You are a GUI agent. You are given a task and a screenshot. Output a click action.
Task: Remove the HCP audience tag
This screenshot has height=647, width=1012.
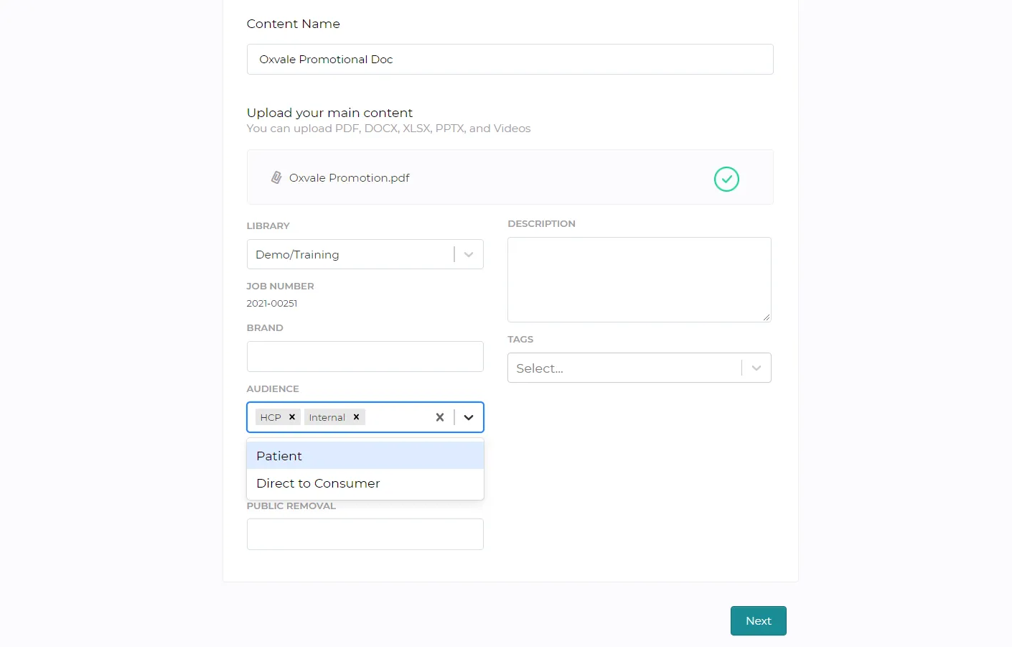pos(292,417)
